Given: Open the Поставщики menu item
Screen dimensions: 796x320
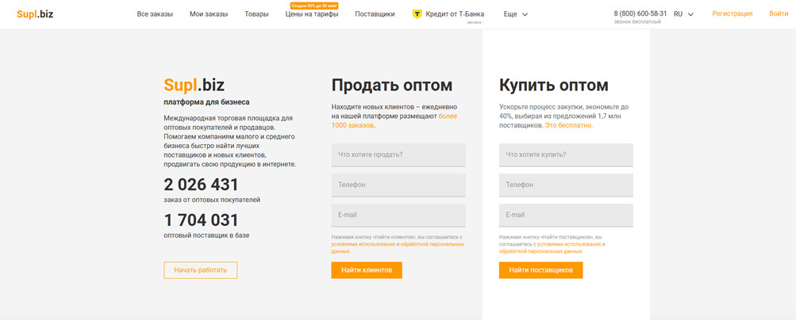Looking at the screenshot, I should [x=375, y=14].
